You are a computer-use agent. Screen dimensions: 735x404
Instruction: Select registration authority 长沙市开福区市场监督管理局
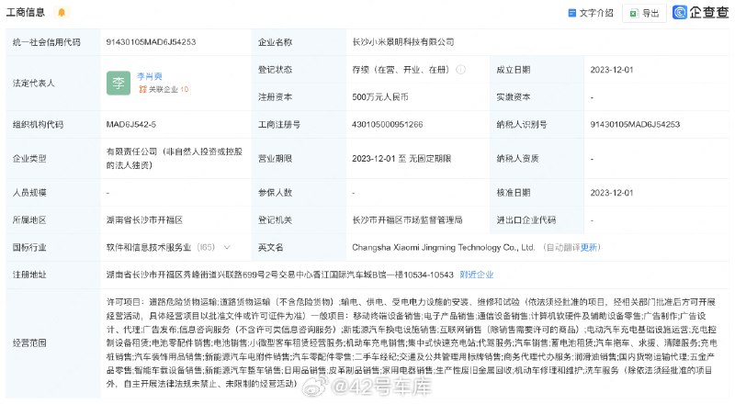point(407,219)
